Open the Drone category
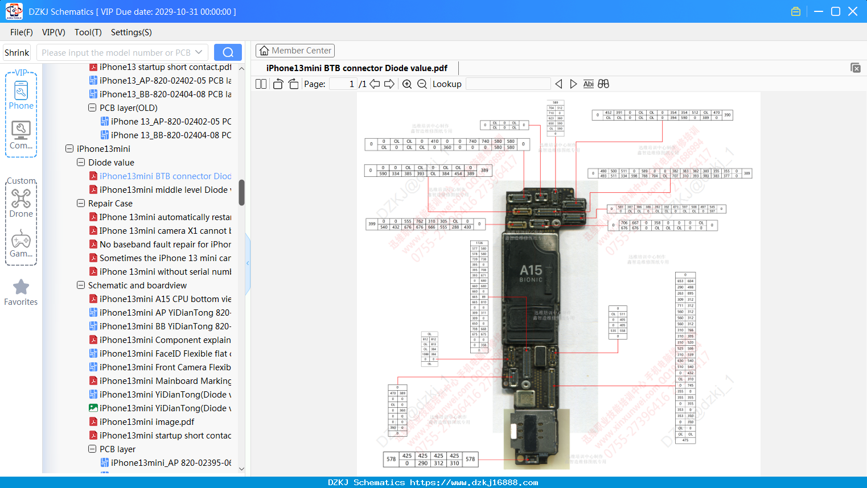 (x=21, y=198)
